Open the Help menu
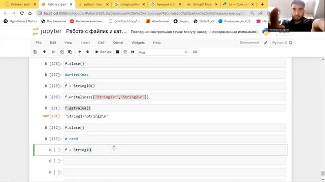325x182 pixels. (157, 42)
